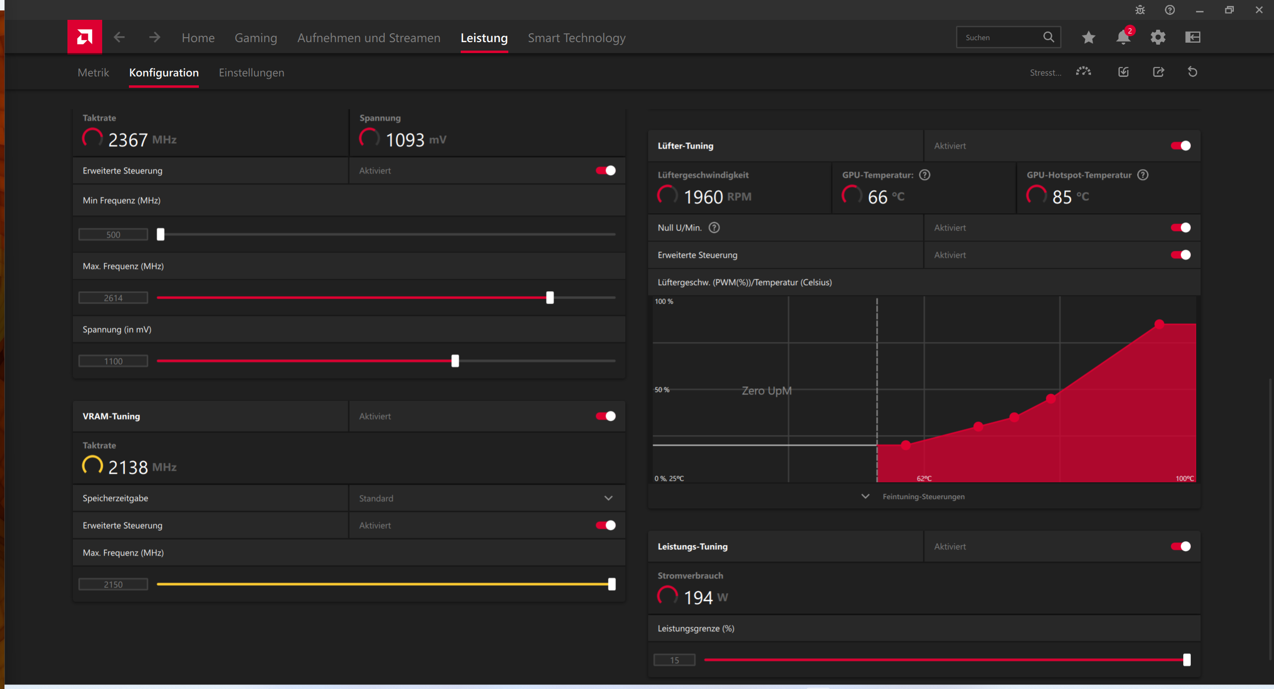Image resolution: width=1274 pixels, height=689 pixels.
Task: Click the Zero UpM graph label
Action: pos(767,390)
